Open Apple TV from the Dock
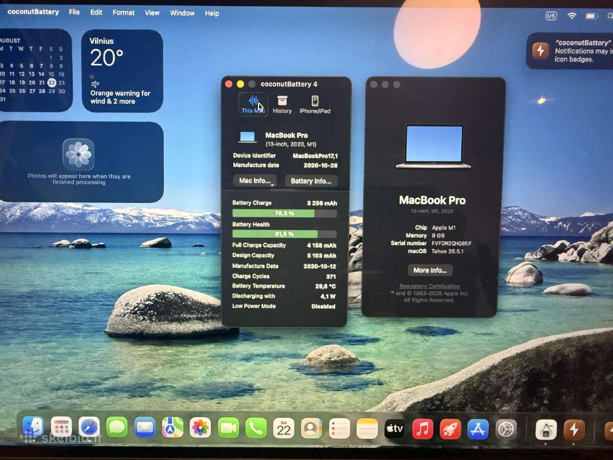The width and height of the screenshot is (613, 460). (394, 429)
